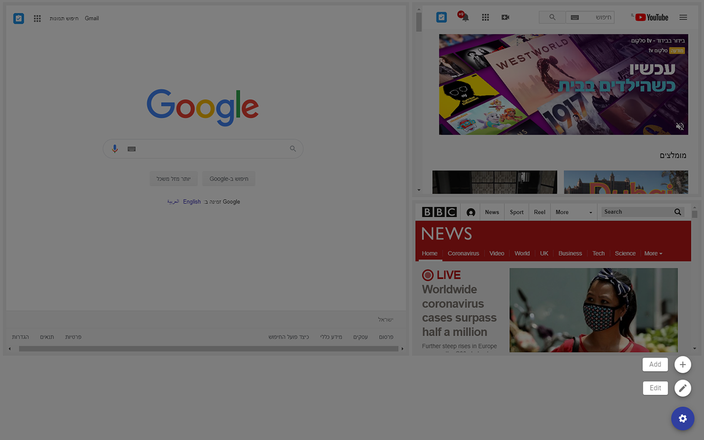Screen dimensions: 704x440
Task: Open YouTube notifications bell
Action: point(464,17)
